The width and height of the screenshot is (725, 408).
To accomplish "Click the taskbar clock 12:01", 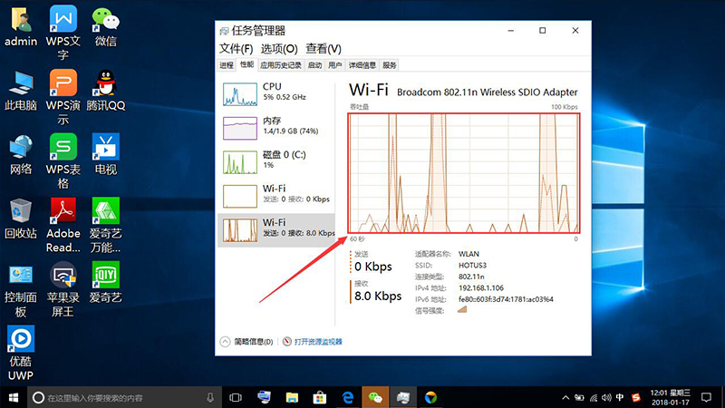I will click(671, 397).
